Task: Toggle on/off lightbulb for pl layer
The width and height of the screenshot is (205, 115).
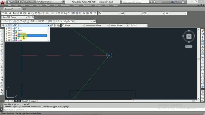Action: coord(6,38)
